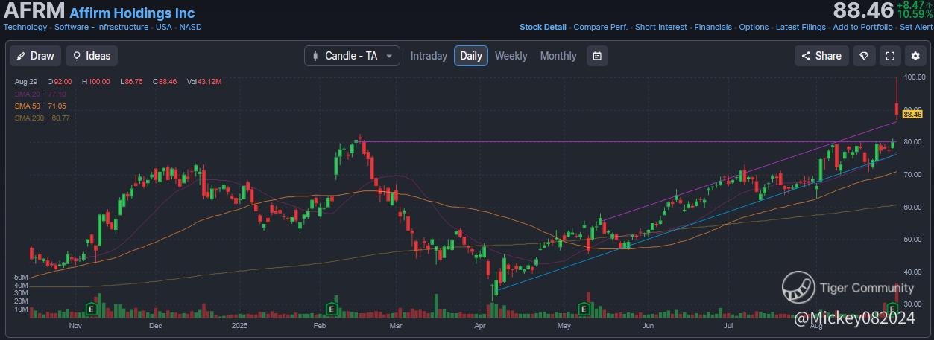Open Compare Perf. link
The width and height of the screenshot is (934, 340).
click(x=601, y=27)
